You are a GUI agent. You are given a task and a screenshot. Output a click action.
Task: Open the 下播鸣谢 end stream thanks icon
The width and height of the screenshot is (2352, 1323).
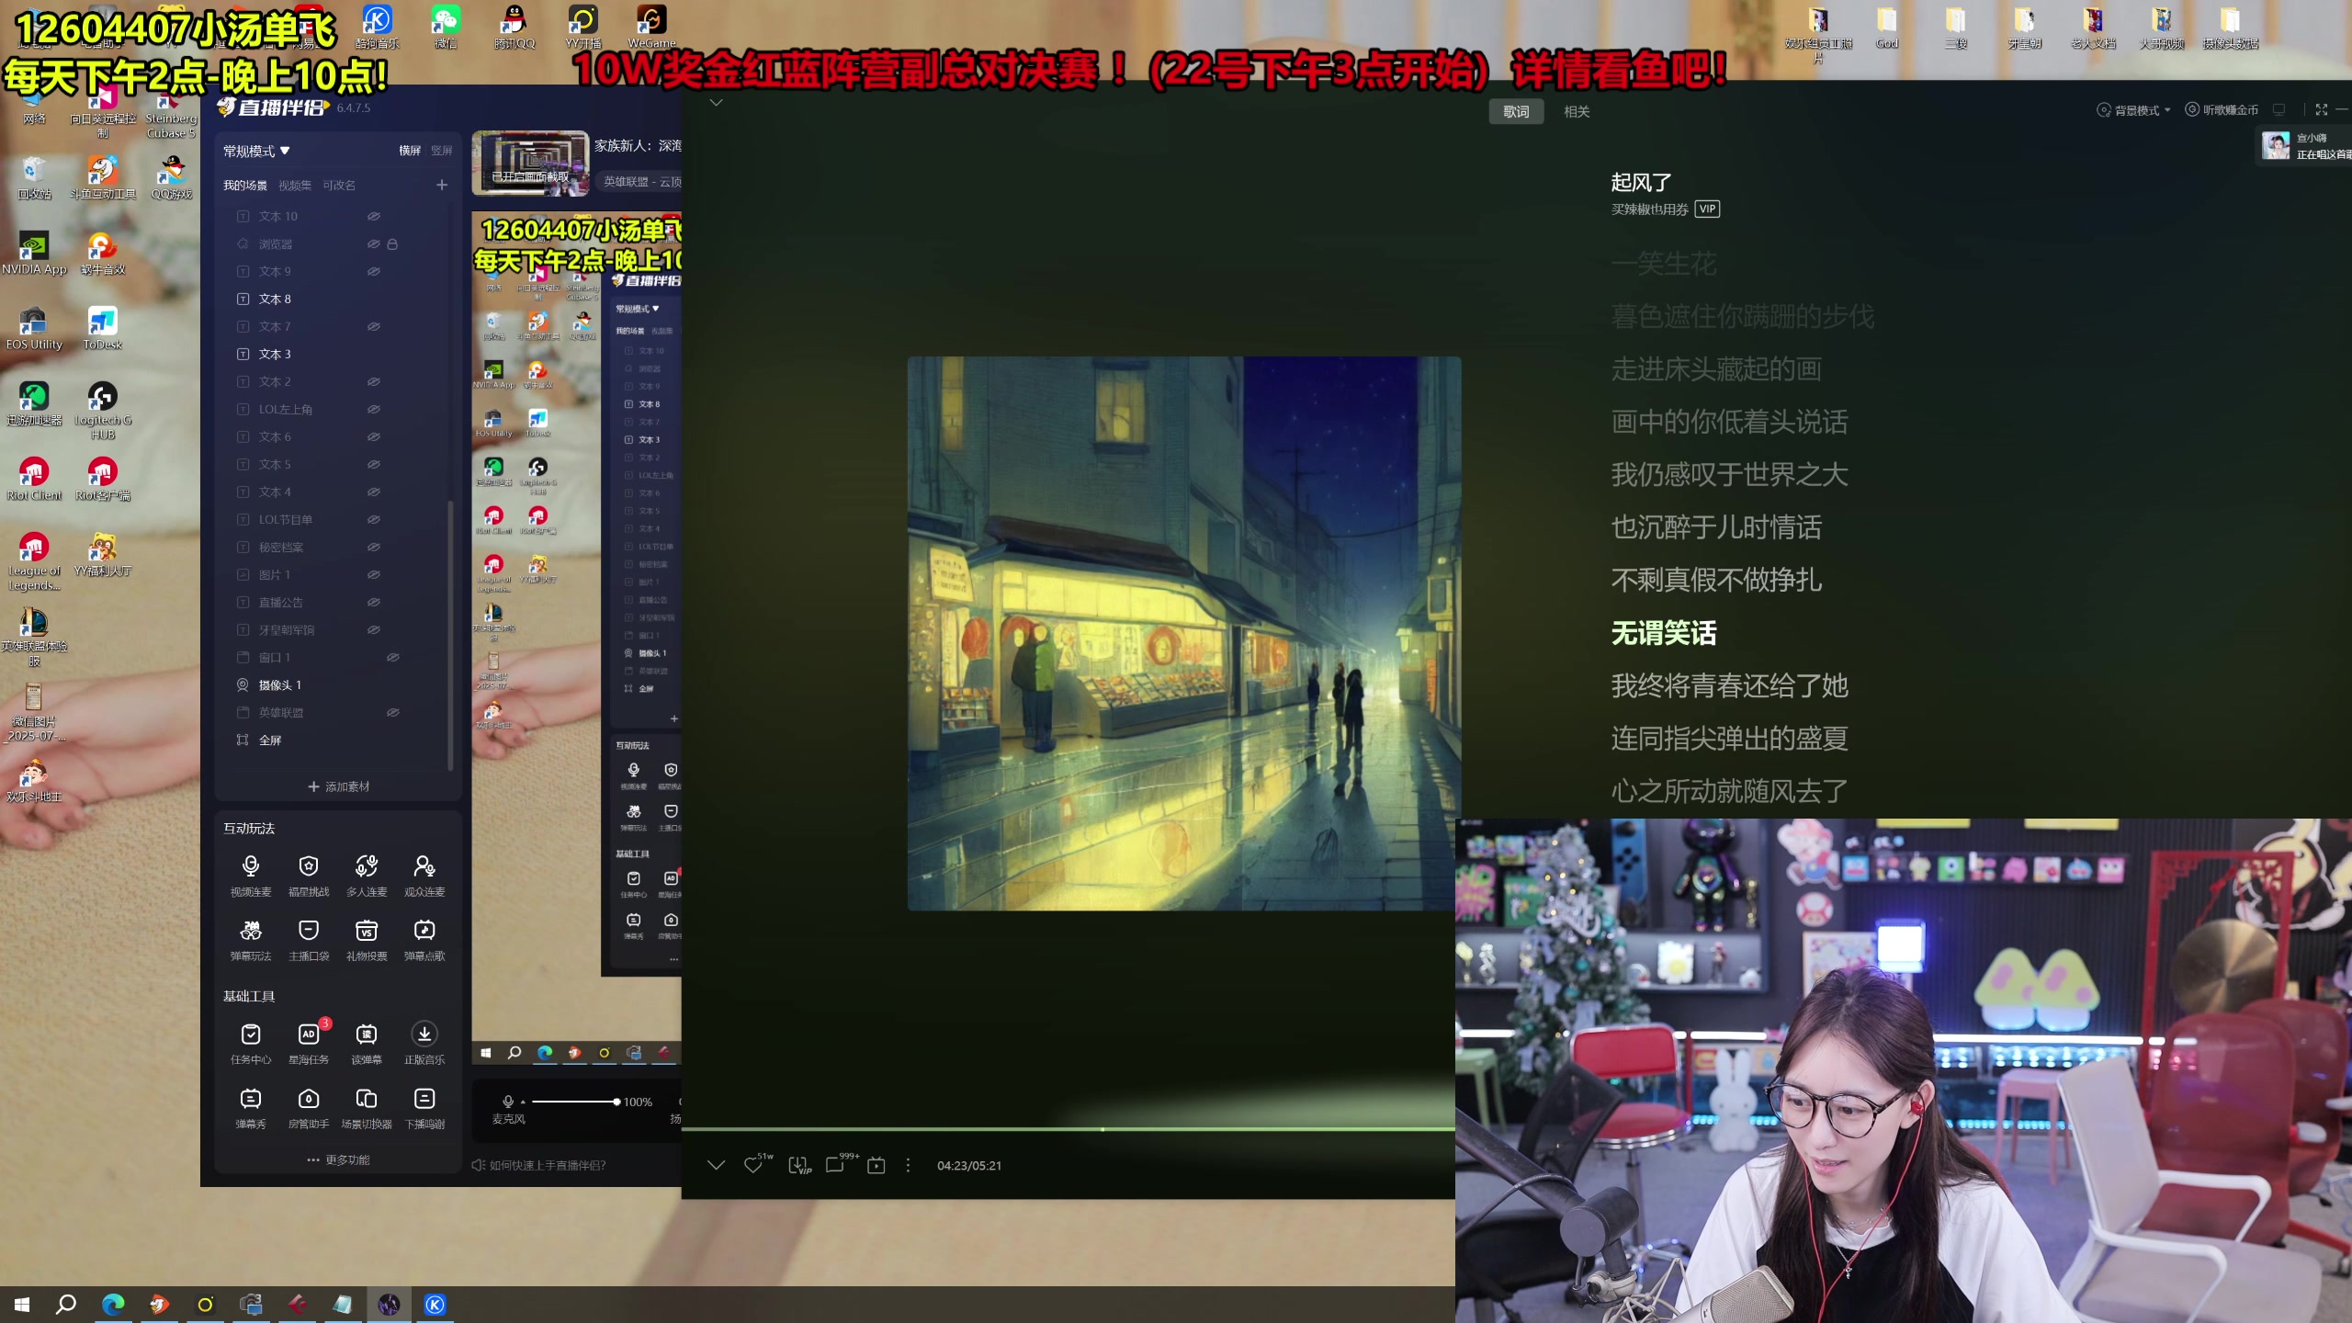[x=424, y=1107]
